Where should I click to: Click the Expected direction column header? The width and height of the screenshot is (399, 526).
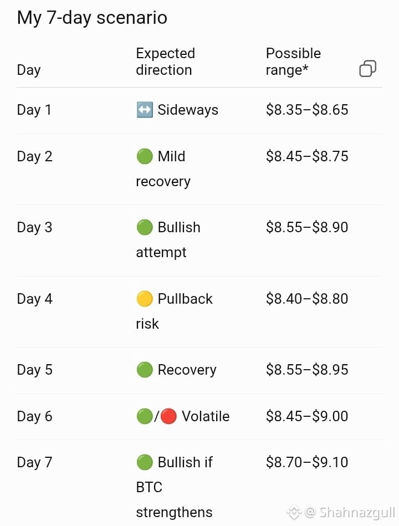tap(165, 62)
